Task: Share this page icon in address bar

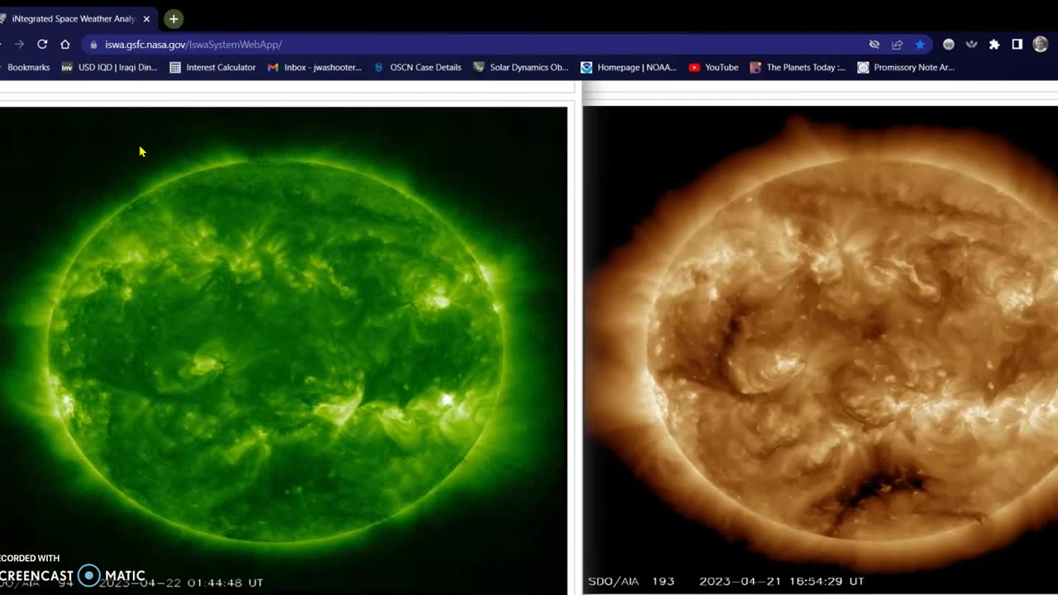Action: click(x=897, y=45)
